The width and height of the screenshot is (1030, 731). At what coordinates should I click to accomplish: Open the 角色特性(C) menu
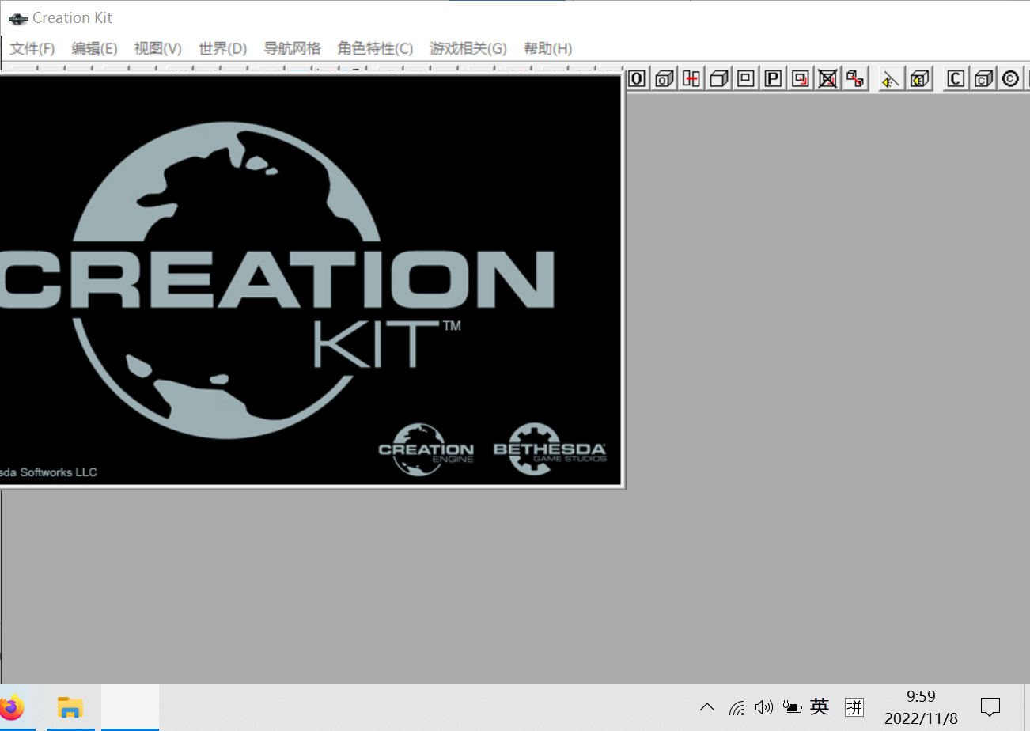coord(376,48)
